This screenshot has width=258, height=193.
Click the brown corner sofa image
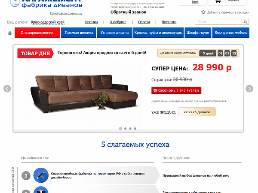tap(84, 93)
